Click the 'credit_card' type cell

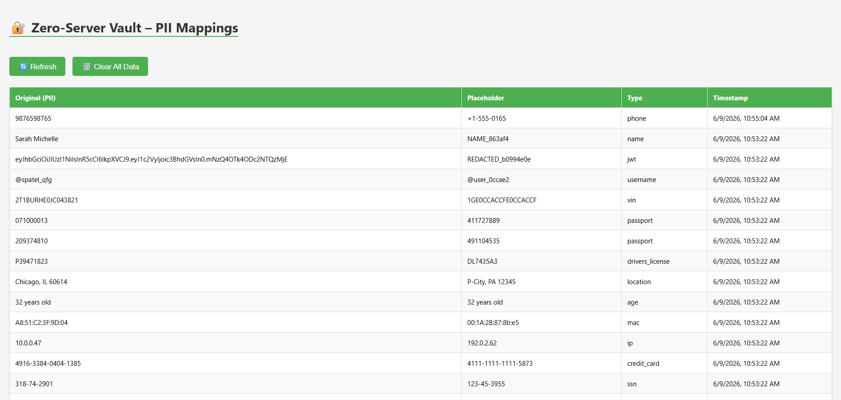click(x=665, y=364)
